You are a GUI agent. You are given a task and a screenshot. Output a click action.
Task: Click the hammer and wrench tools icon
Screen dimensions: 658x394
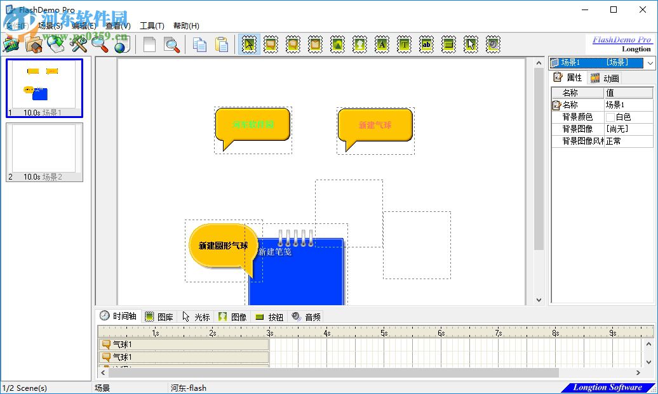point(79,44)
